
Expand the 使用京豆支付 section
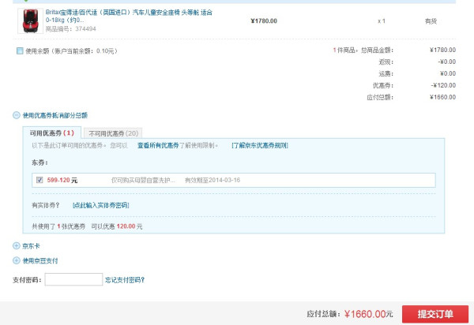(x=17, y=260)
